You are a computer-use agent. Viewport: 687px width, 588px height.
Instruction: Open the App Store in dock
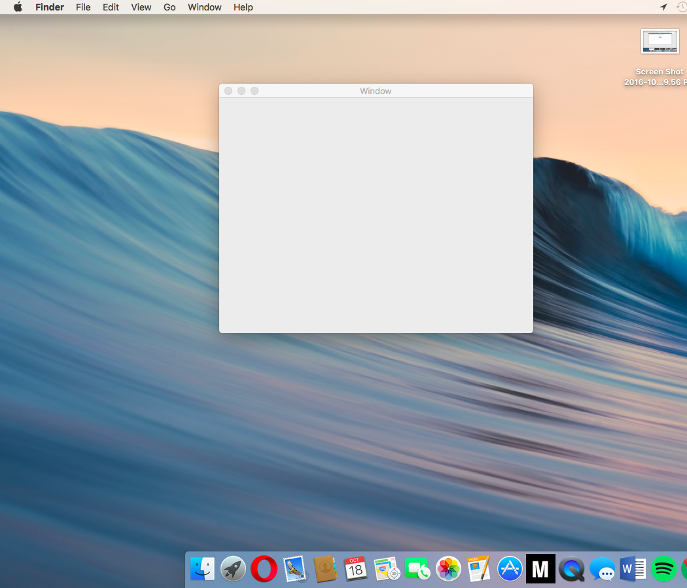pos(510,569)
